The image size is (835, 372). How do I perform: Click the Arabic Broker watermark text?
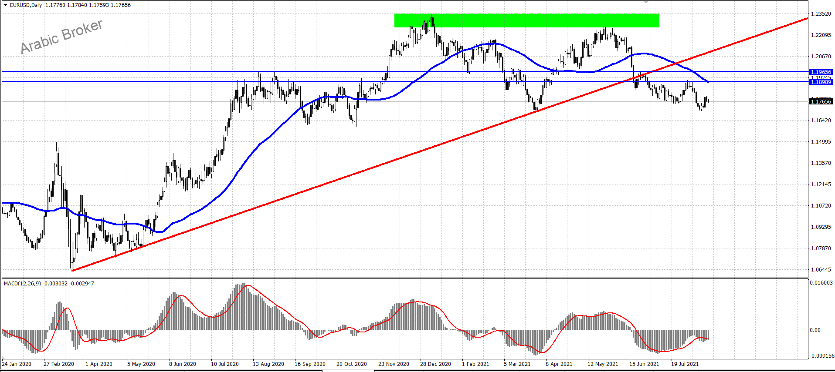click(x=61, y=37)
